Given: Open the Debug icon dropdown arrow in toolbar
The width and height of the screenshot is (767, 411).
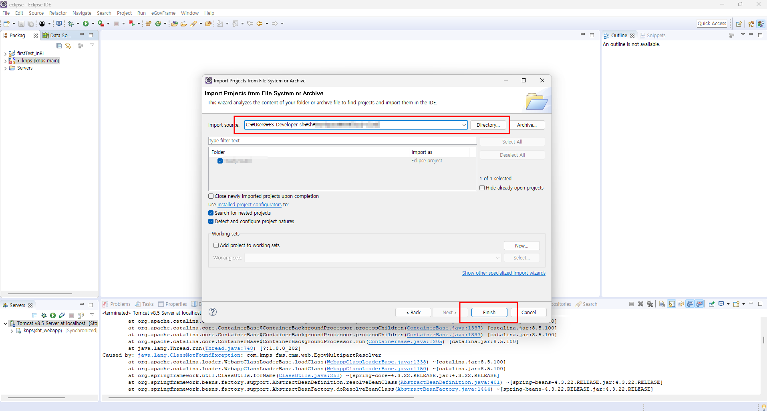Looking at the screenshot, I should (x=78, y=24).
